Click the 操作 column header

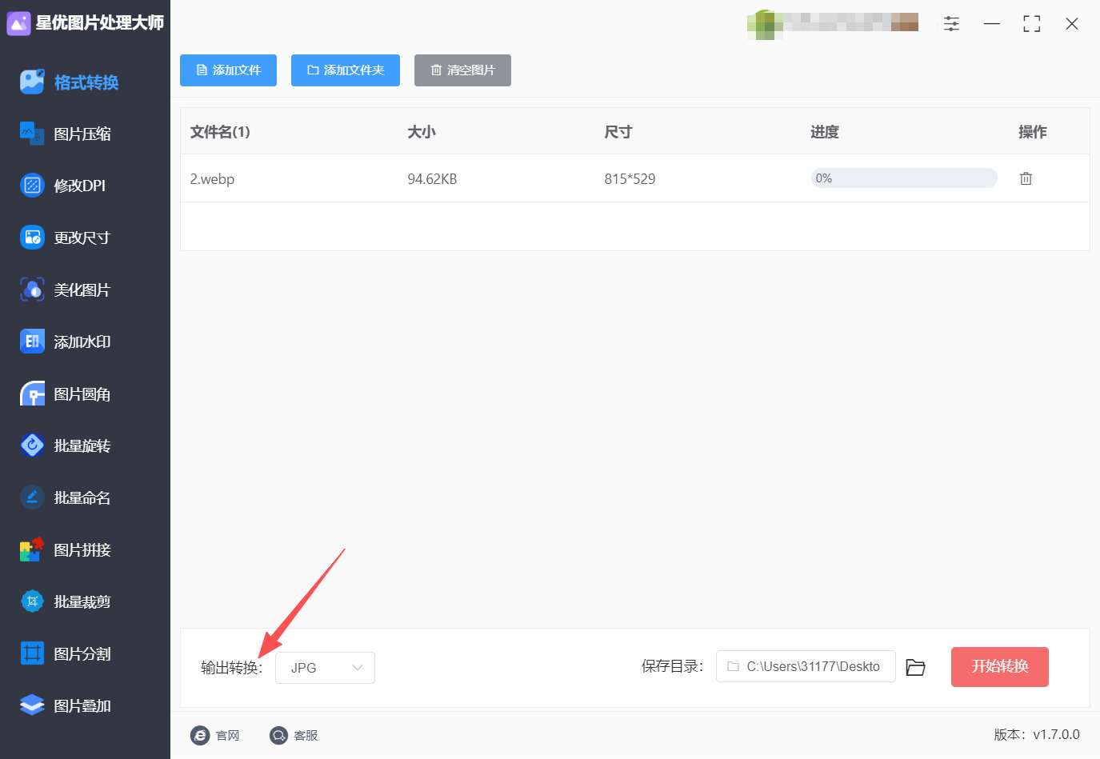[1033, 132]
